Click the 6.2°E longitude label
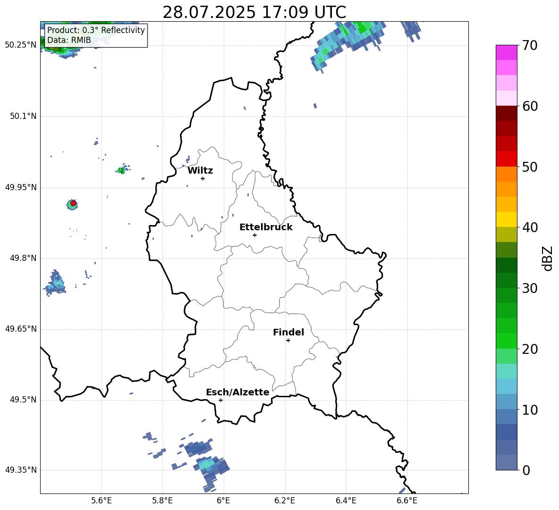559x510 pixels. [285, 501]
